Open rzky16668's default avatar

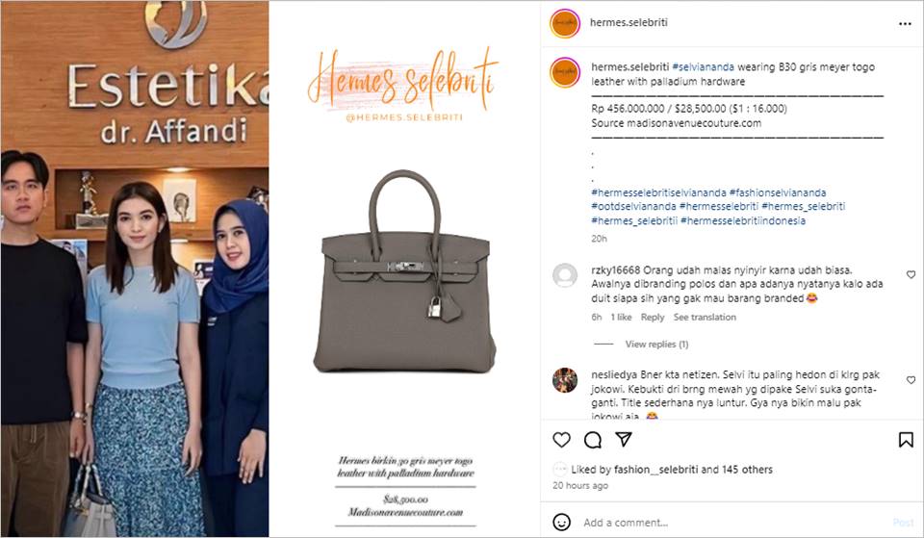pyautogui.click(x=565, y=275)
